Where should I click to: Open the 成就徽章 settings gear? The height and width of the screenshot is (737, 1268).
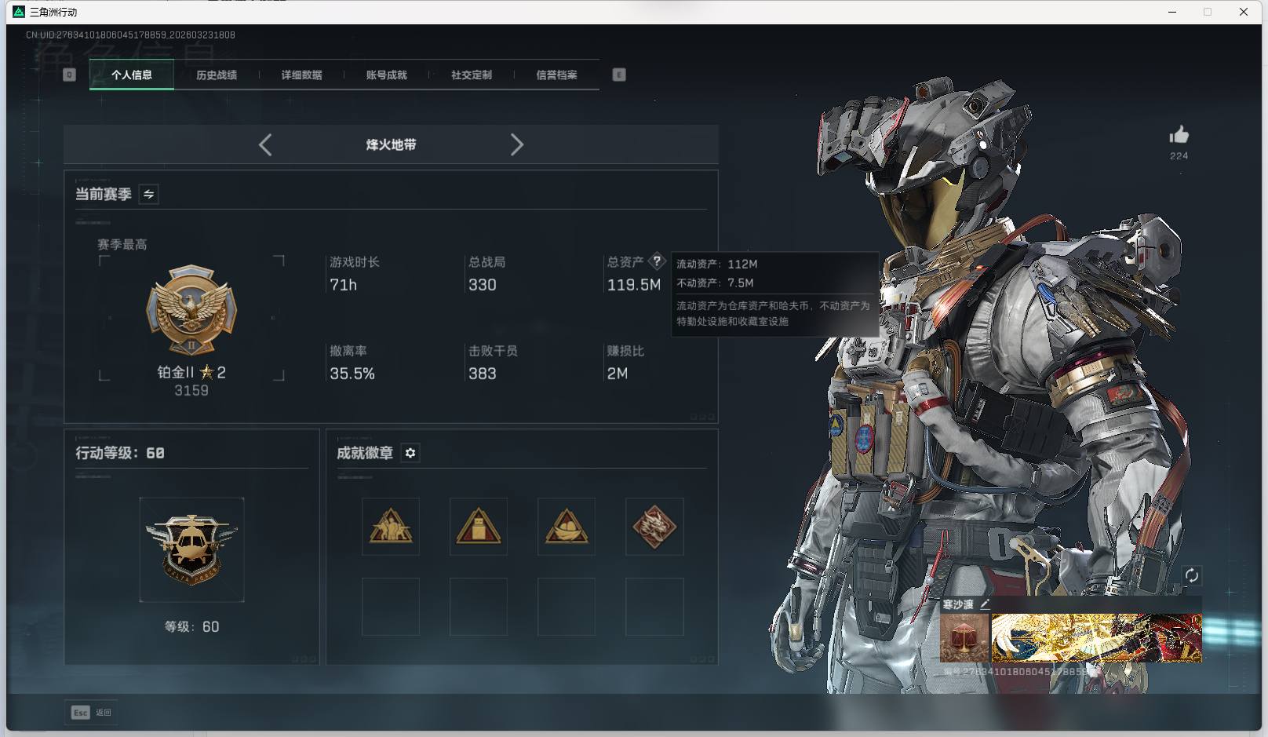pyautogui.click(x=411, y=453)
